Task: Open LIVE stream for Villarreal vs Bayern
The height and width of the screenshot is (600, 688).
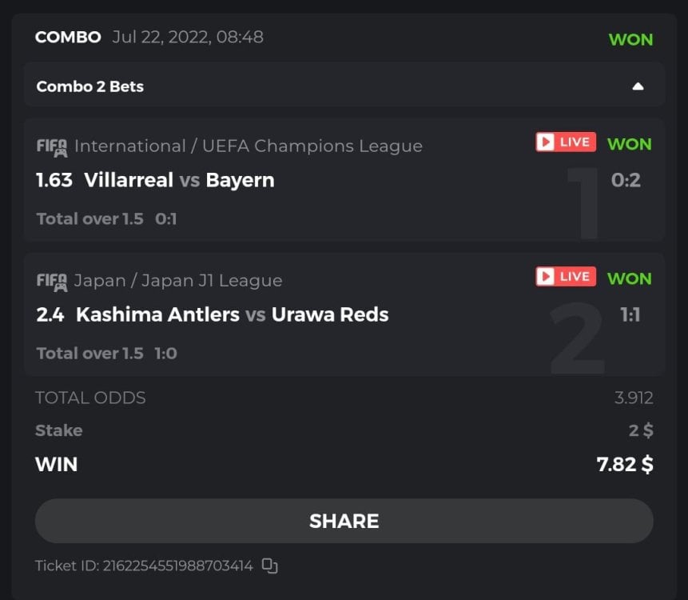Action: click(x=565, y=142)
